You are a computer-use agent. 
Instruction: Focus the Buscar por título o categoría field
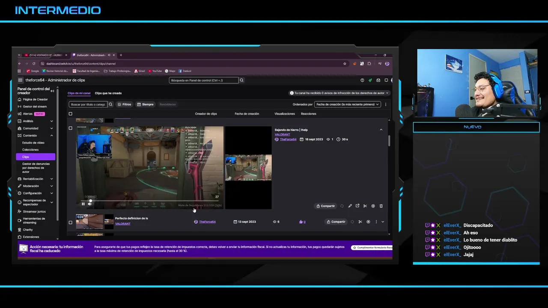point(88,104)
